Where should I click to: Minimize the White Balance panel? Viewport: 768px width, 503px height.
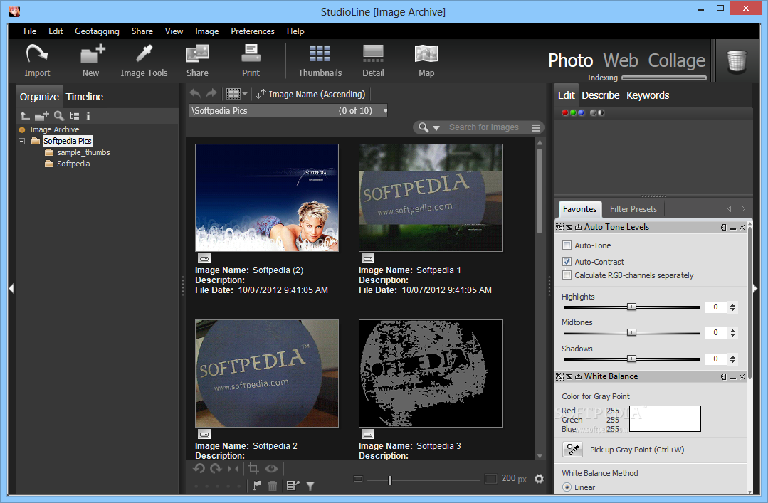[x=732, y=377]
